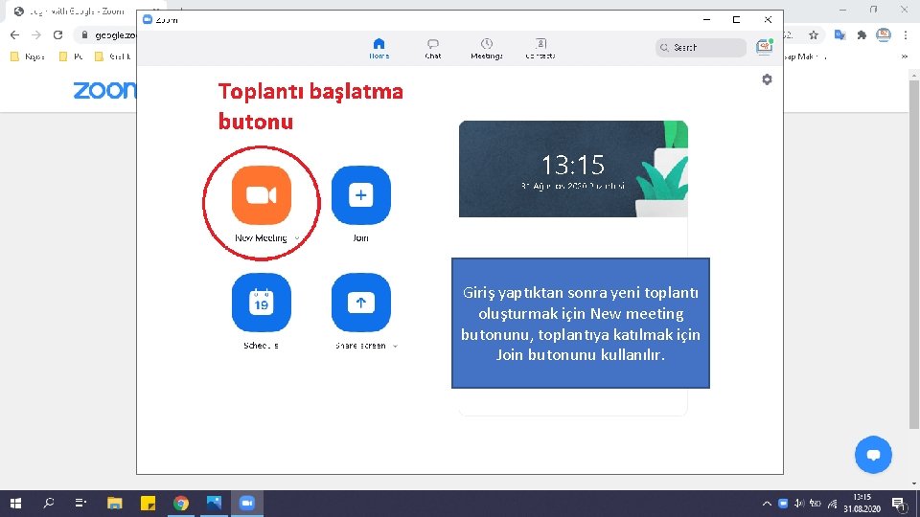Open the Chat tab in Zoom
Viewport: 920px width, 517px height.
click(x=433, y=48)
